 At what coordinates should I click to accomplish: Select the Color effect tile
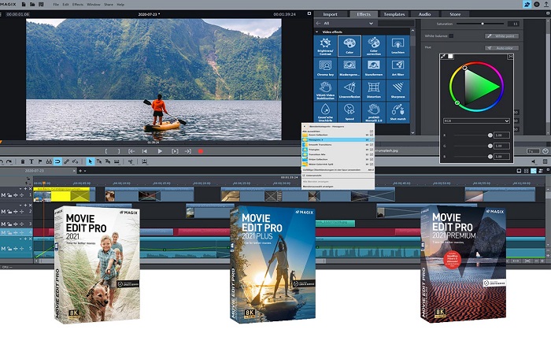pyautogui.click(x=349, y=46)
